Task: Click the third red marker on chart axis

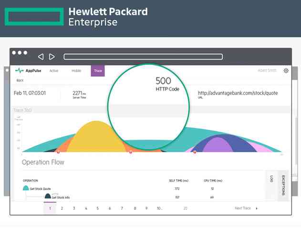Action: [x=195, y=152]
